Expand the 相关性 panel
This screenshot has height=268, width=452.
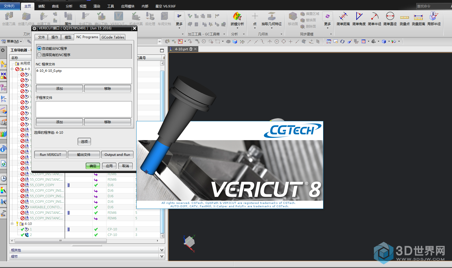click(x=162, y=250)
